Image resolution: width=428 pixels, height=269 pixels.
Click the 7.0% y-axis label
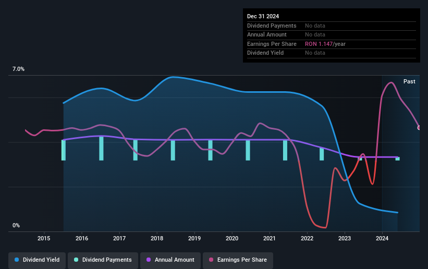[18, 69]
